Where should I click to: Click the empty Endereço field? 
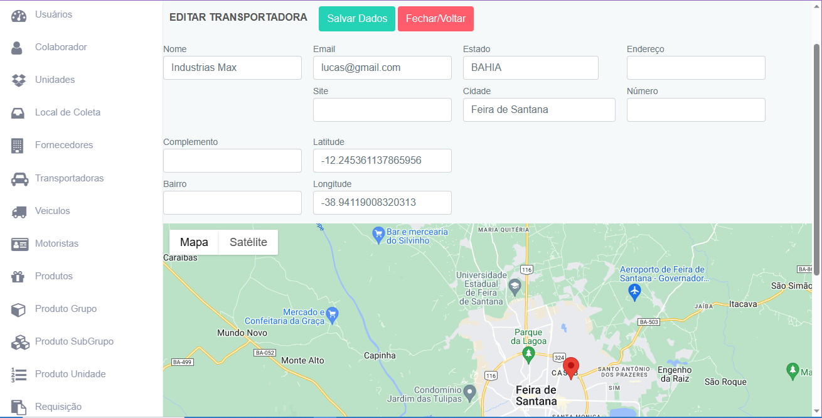pos(695,67)
